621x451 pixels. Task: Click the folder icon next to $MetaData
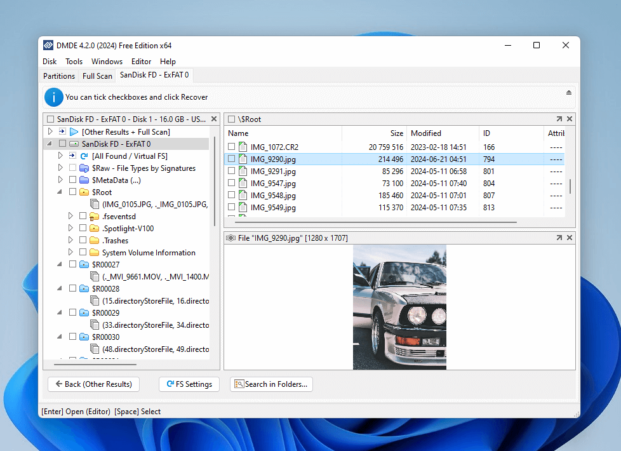[x=85, y=180]
